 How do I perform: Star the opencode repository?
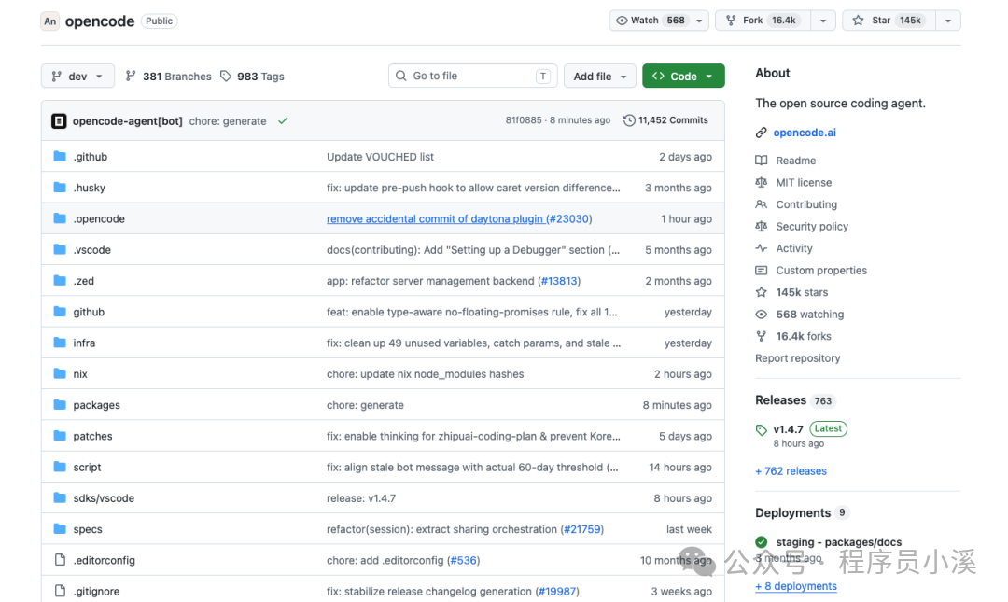pos(889,21)
